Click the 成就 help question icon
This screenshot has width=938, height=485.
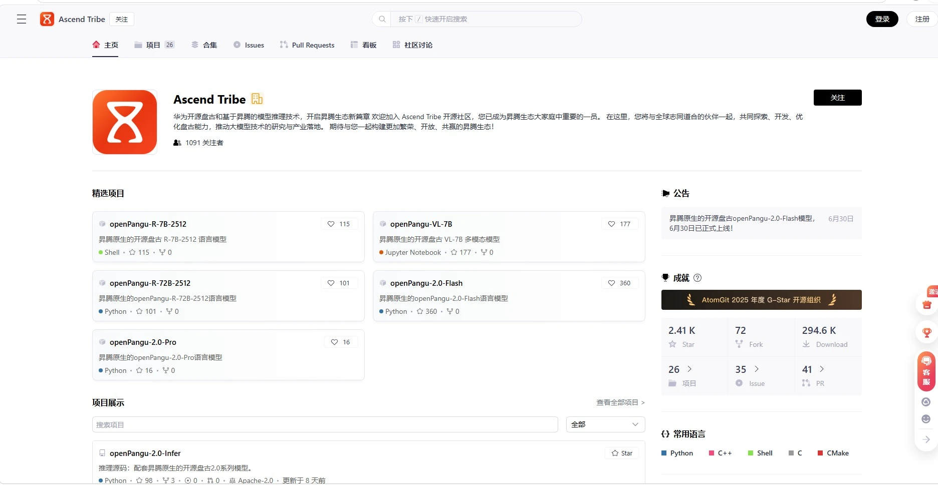tap(697, 278)
